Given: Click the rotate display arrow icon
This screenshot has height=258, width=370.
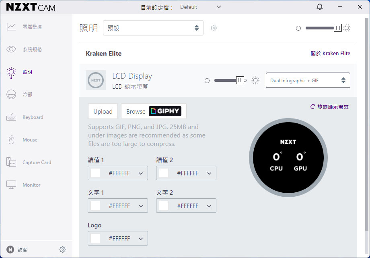Looking at the screenshot, I should [312, 107].
